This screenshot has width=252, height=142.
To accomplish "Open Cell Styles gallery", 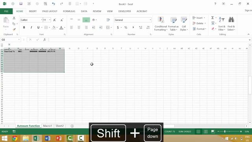I will click(184, 24).
